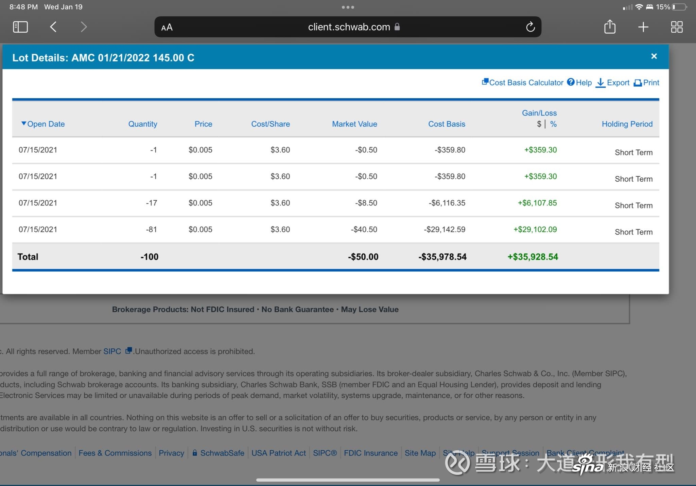The image size is (696, 486).
Task: Go back to previous page
Action: pos(53,27)
